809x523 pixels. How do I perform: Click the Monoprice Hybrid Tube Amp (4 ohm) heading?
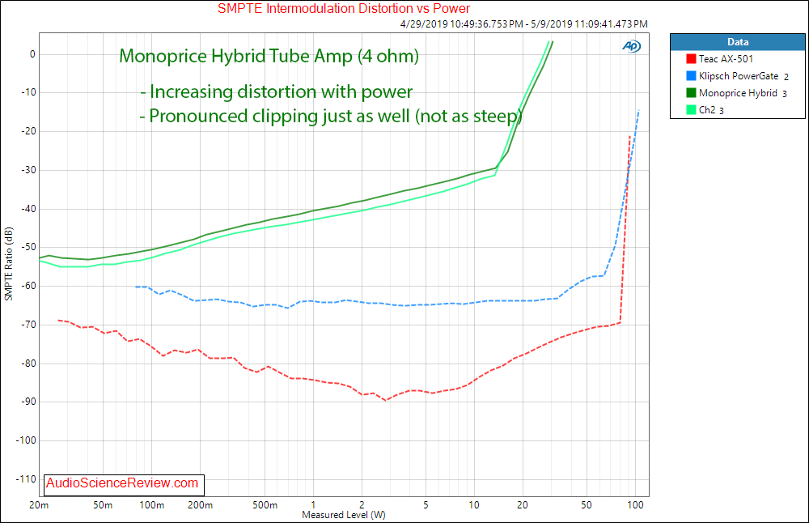tap(269, 56)
